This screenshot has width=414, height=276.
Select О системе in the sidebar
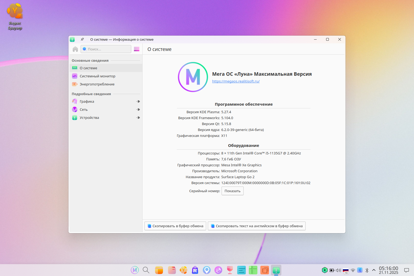click(88, 68)
